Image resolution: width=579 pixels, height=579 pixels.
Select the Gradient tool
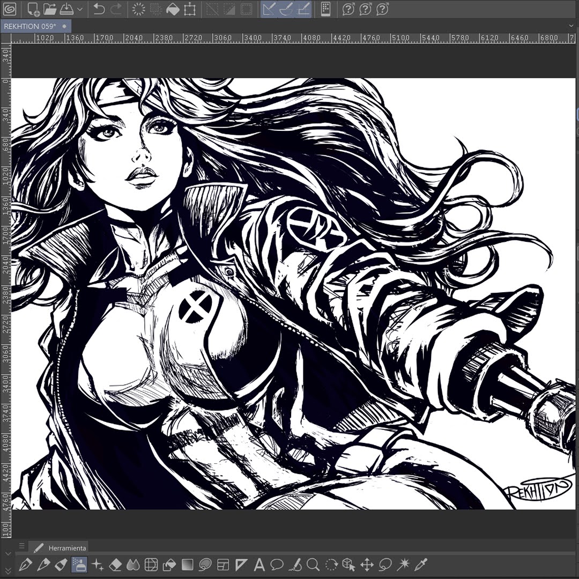click(x=187, y=565)
